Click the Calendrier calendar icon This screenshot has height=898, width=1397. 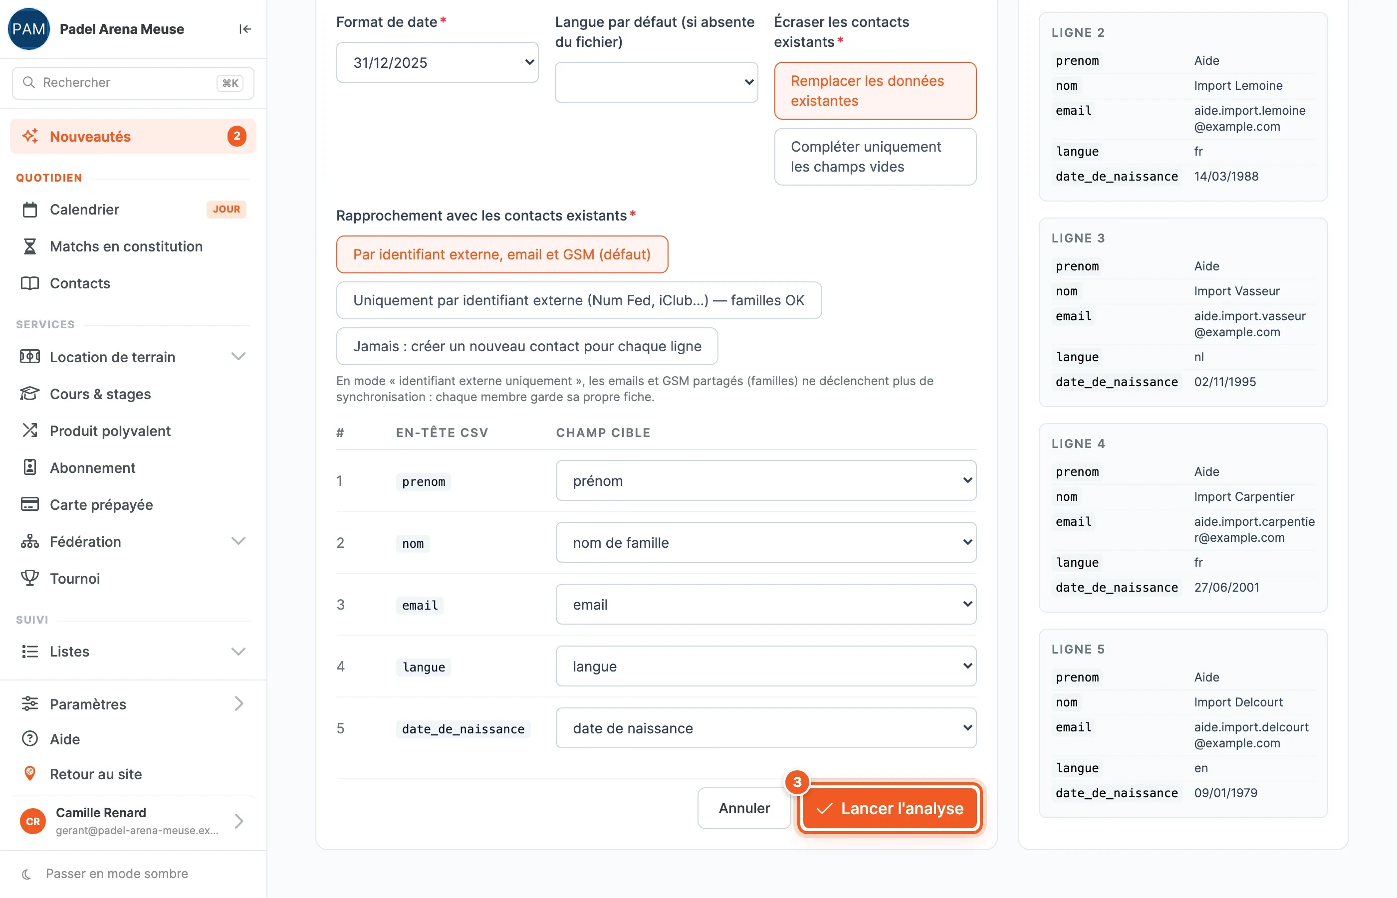(30, 210)
